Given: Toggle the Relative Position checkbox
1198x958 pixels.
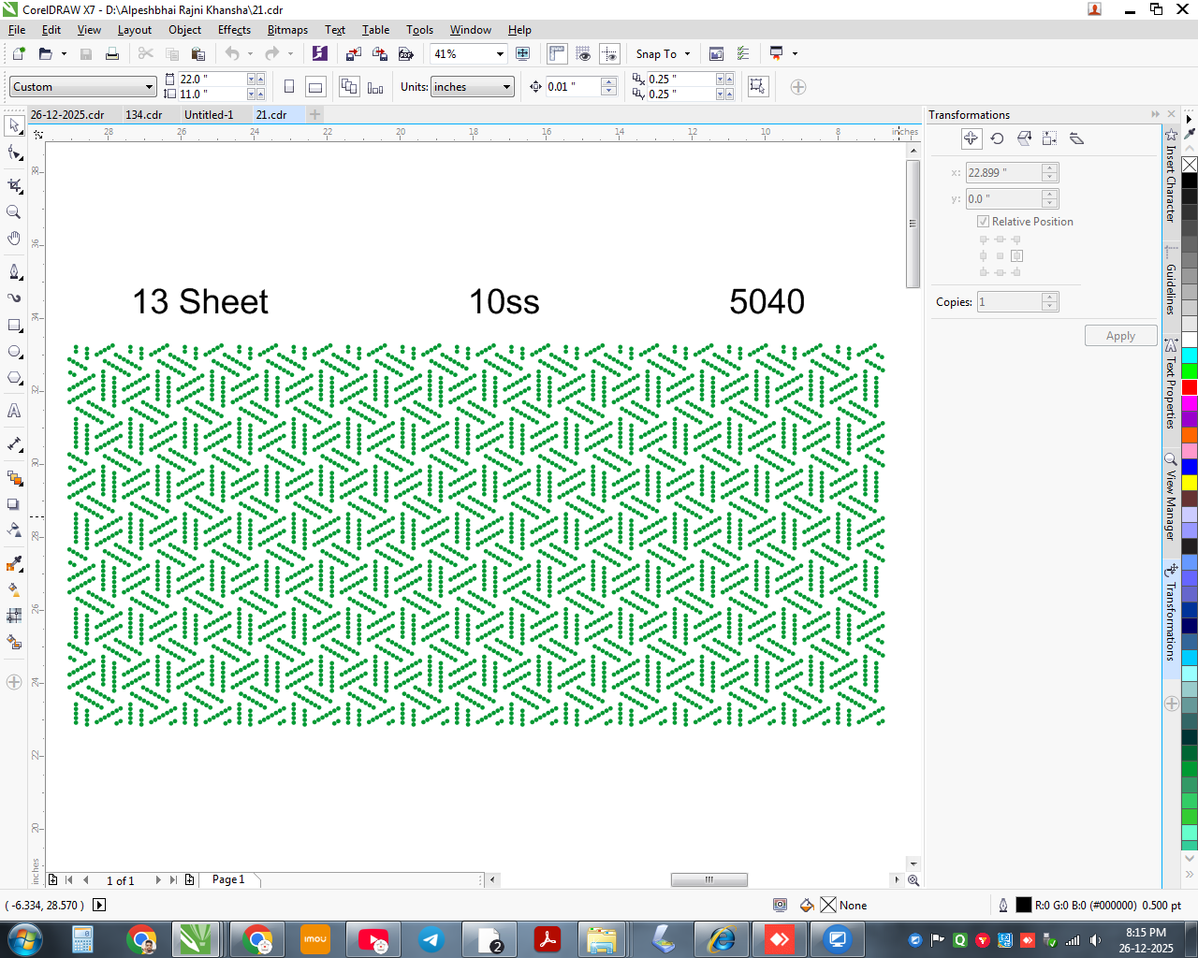Looking at the screenshot, I should click(x=983, y=222).
